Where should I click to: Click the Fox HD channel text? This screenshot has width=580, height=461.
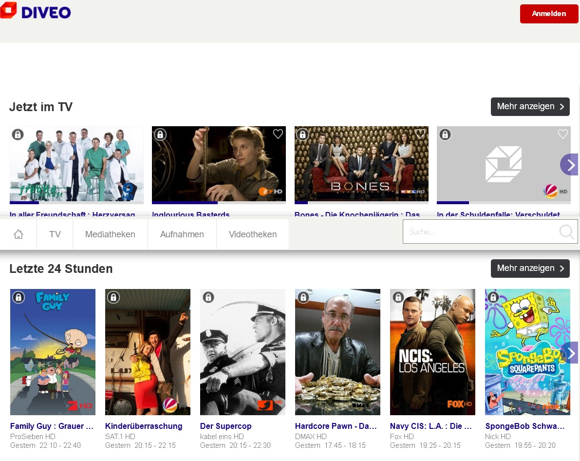402,437
